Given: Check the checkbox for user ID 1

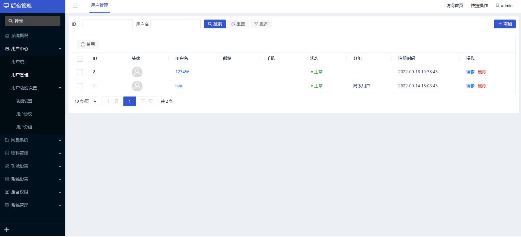Looking at the screenshot, I should (80, 86).
